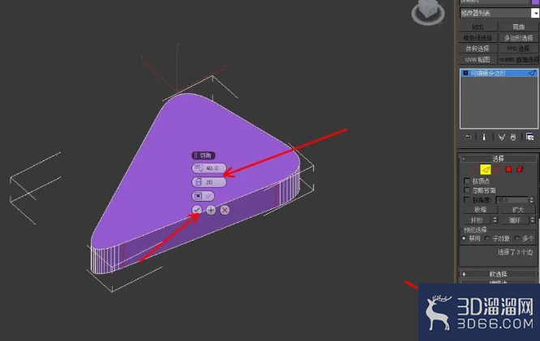Click the 样条线选择 modifier button
This screenshot has width=540, height=341.
point(478,38)
